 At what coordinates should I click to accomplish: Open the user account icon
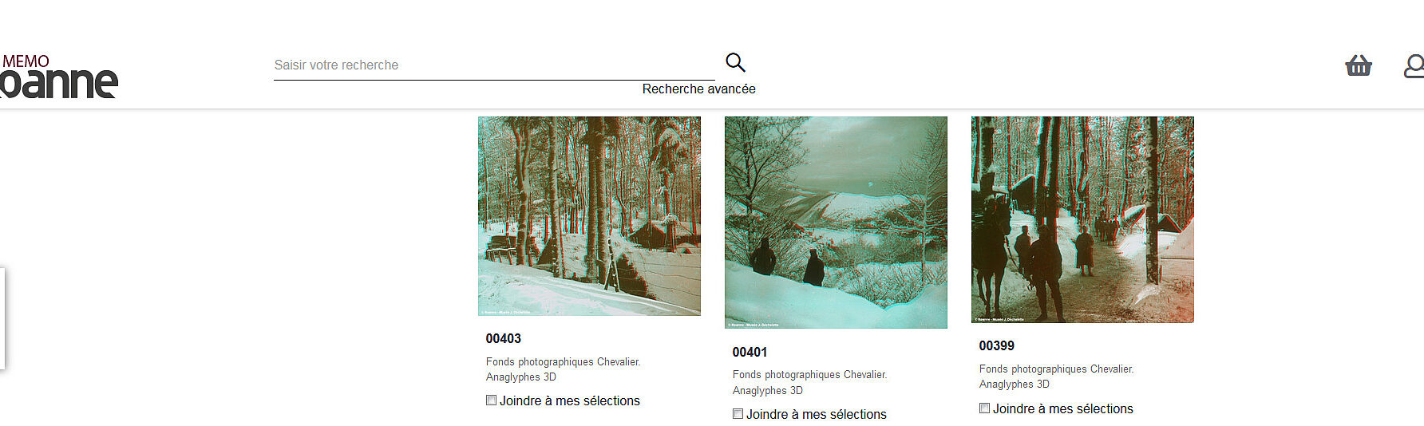pos(1414,66)
